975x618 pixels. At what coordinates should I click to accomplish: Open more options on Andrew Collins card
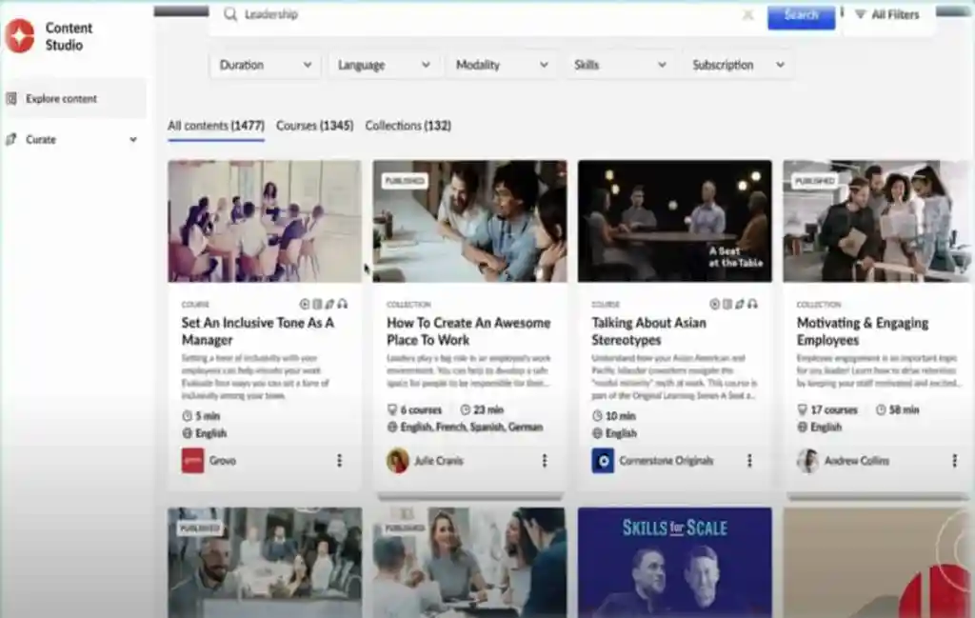pyautogui.click(x=954, y=461)
